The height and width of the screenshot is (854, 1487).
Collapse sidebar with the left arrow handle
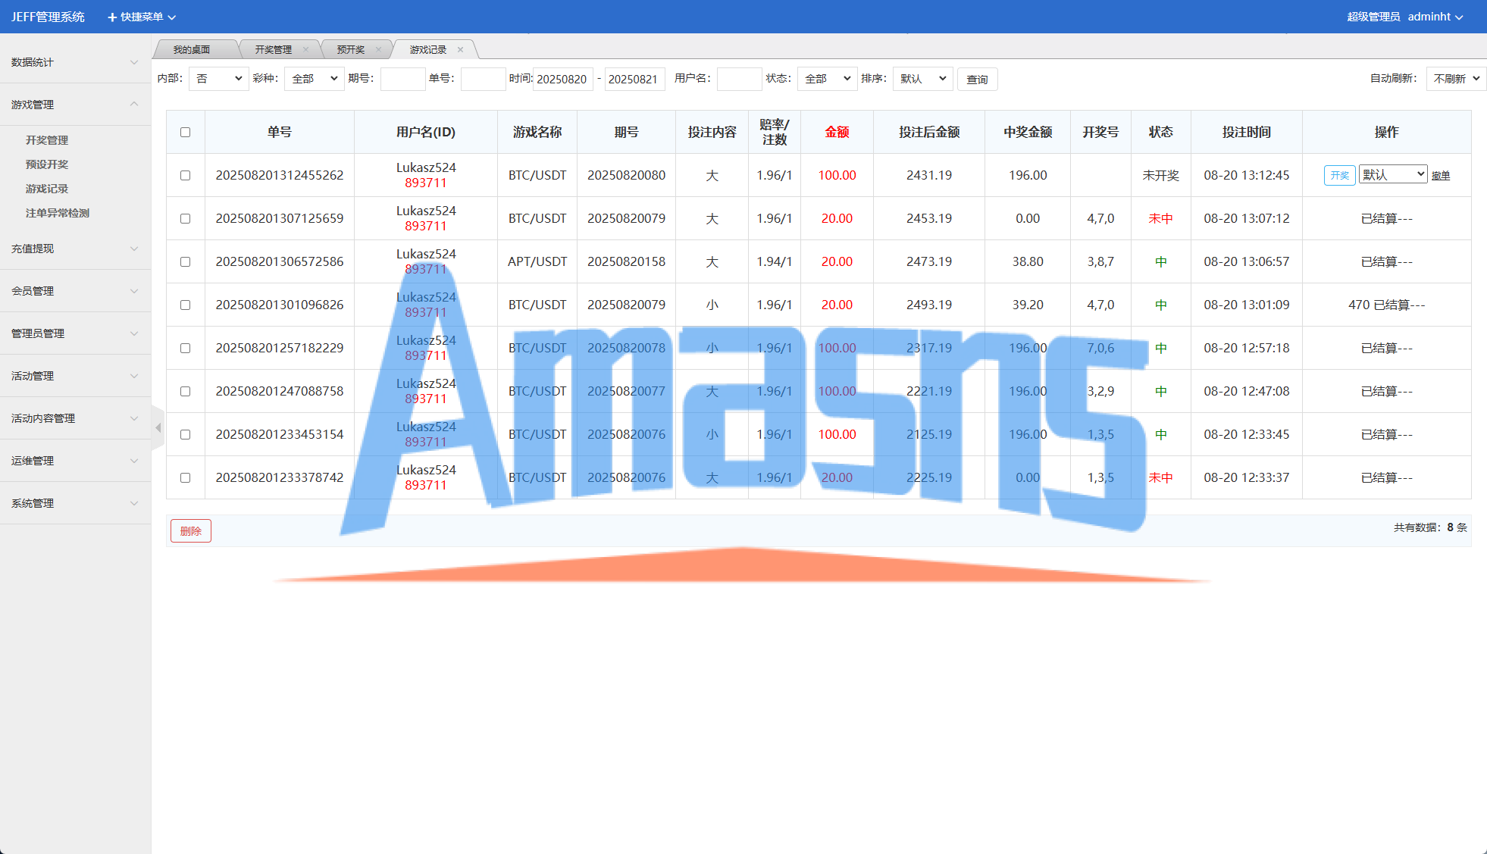pos(158,428)
